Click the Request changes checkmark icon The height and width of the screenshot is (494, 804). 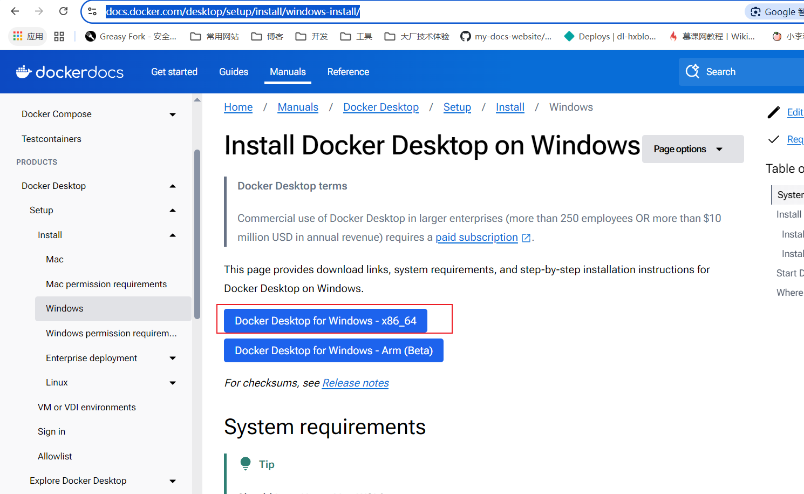[x=773, y=139]
